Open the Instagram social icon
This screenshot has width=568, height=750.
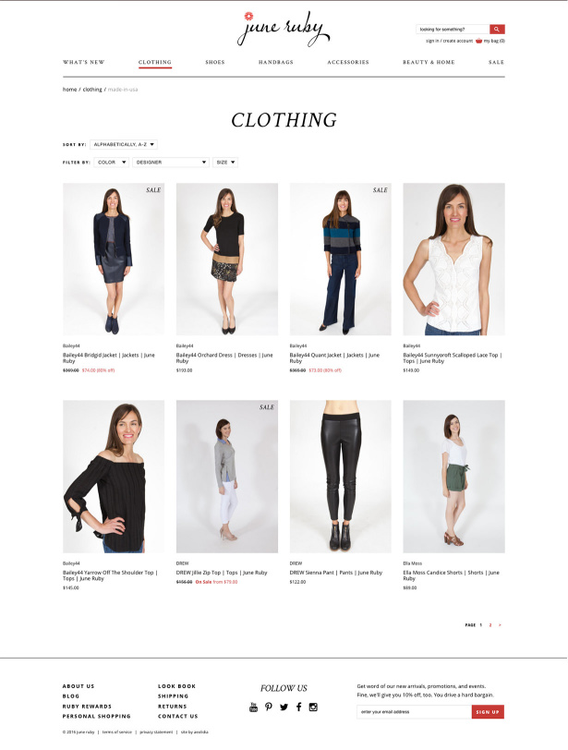(x=313, y=707)
